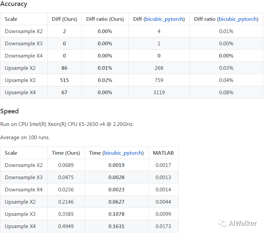Select the time value 0.2146
The image size is (265, 234).
(x=66, y=202)
